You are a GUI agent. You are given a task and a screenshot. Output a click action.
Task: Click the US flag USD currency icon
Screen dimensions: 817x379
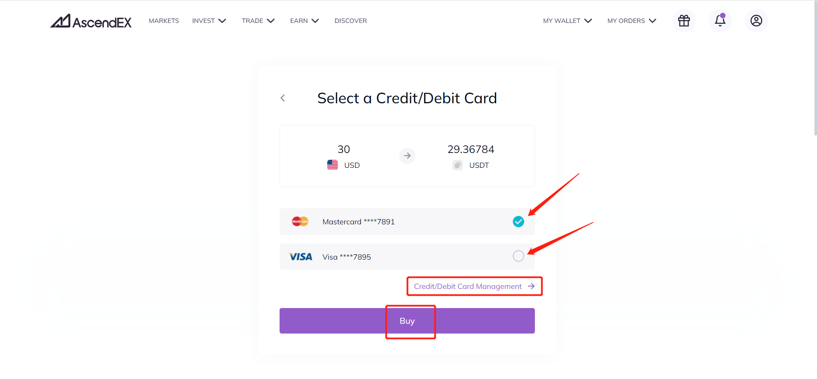point(332,165)
